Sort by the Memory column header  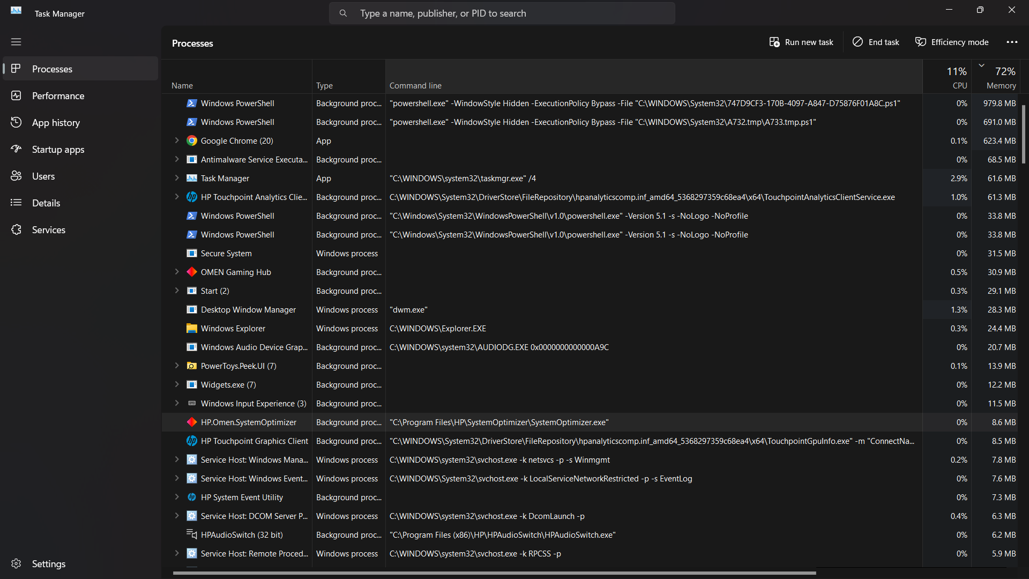pos(996,77)
